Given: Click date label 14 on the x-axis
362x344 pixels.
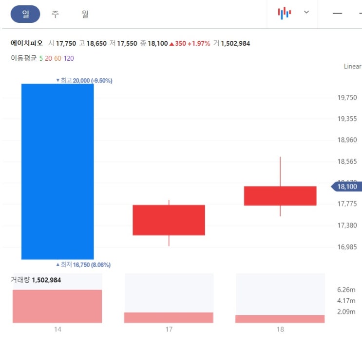Looking at the screenshot, I should (57, 329).
